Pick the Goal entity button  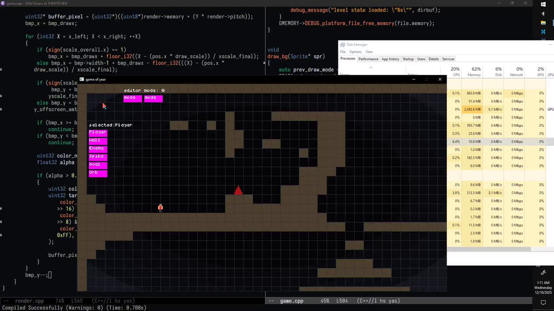[x=98, y=165]
